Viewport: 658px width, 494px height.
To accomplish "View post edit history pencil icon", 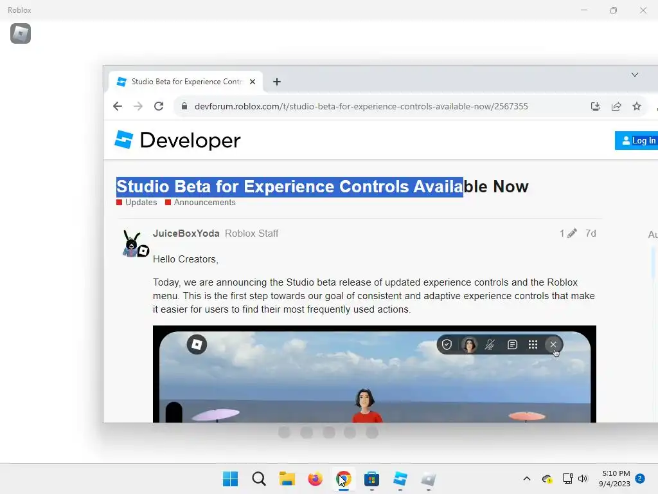I will pyautogui.click(x=568, y=233).
